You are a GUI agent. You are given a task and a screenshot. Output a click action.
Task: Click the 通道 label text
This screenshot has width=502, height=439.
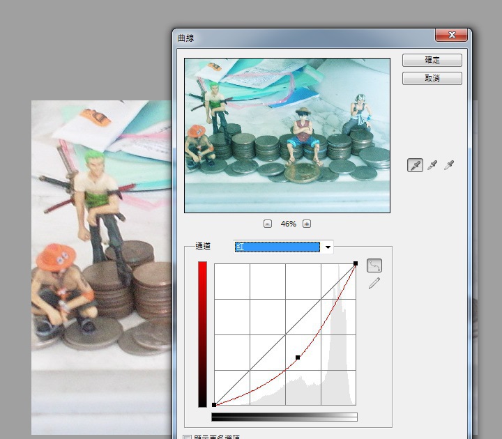[x=203, y=246]
